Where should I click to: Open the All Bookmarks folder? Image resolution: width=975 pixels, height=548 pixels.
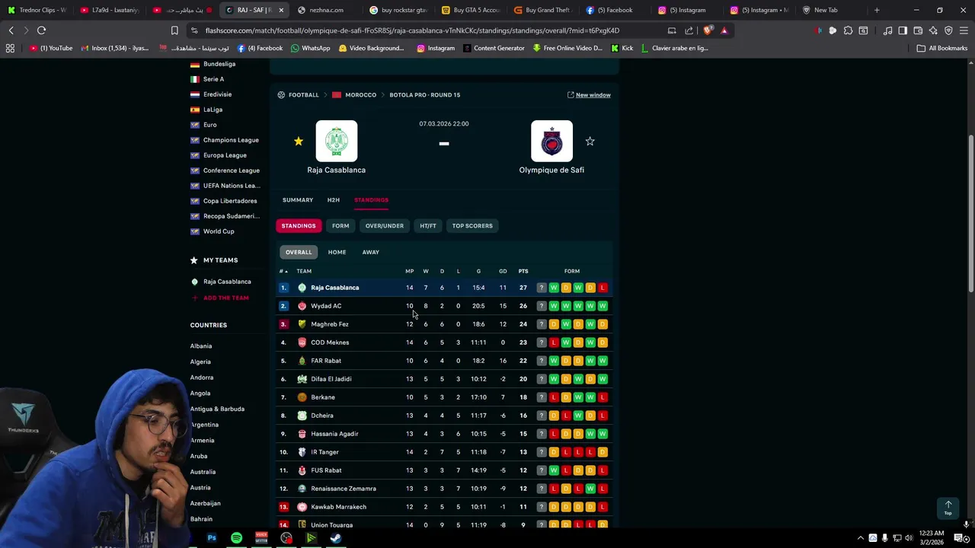(x=942, y=48)
